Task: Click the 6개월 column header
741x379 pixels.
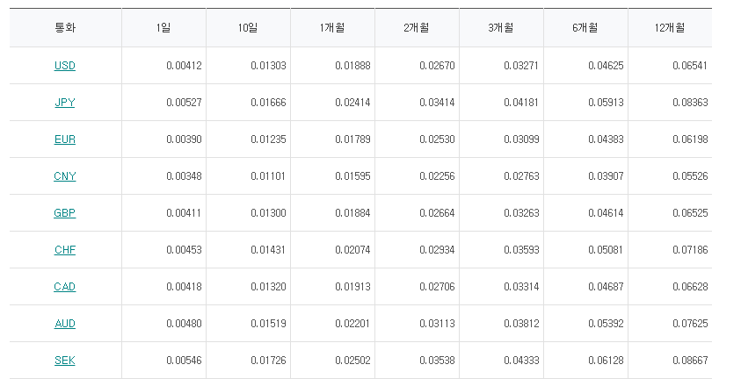Action: click(585, 28)
